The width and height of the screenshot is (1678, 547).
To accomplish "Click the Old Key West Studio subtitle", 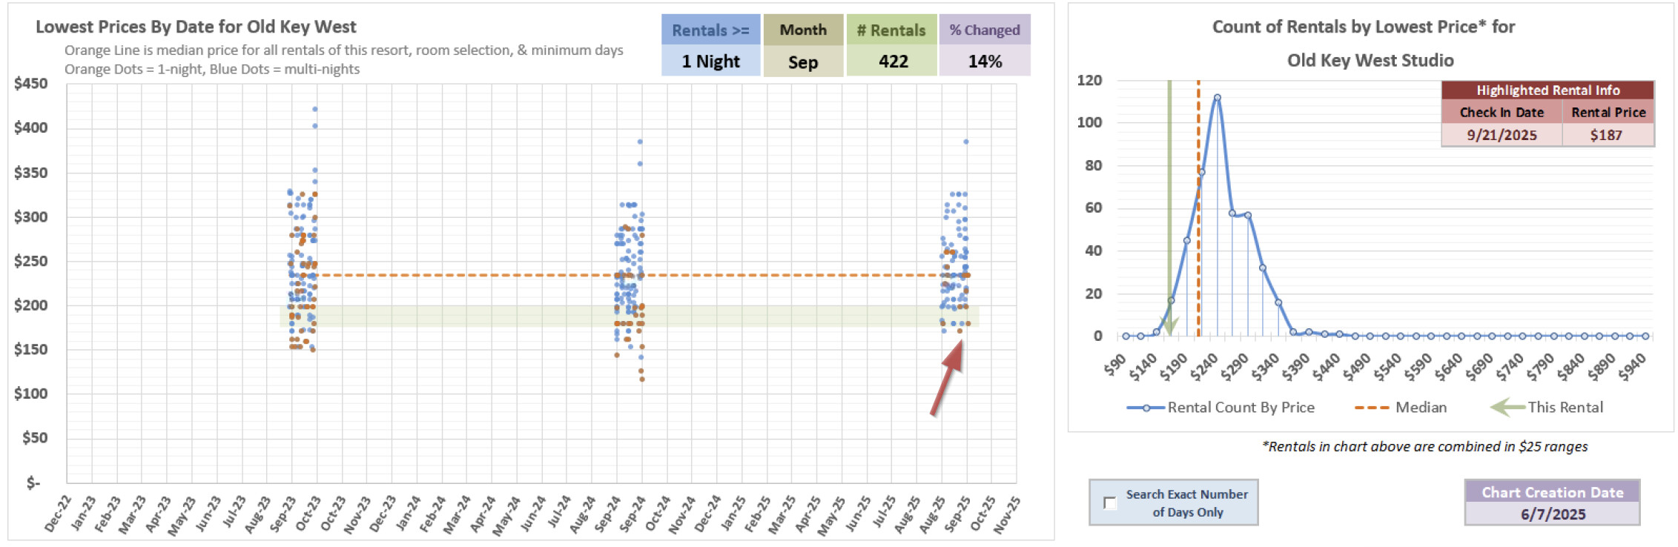I will point(1370,60).
